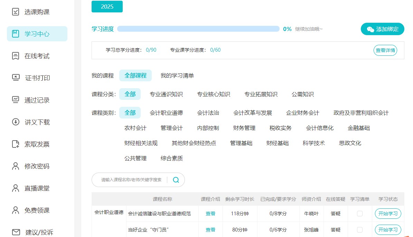Click the 学习进度 progress bar
This screenshot has width=413, height=237.
198,29
